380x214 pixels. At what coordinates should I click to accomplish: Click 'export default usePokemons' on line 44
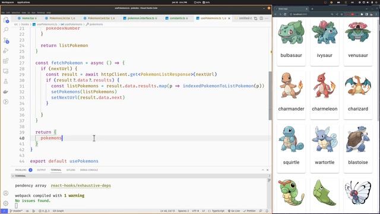tap(64, 161)
